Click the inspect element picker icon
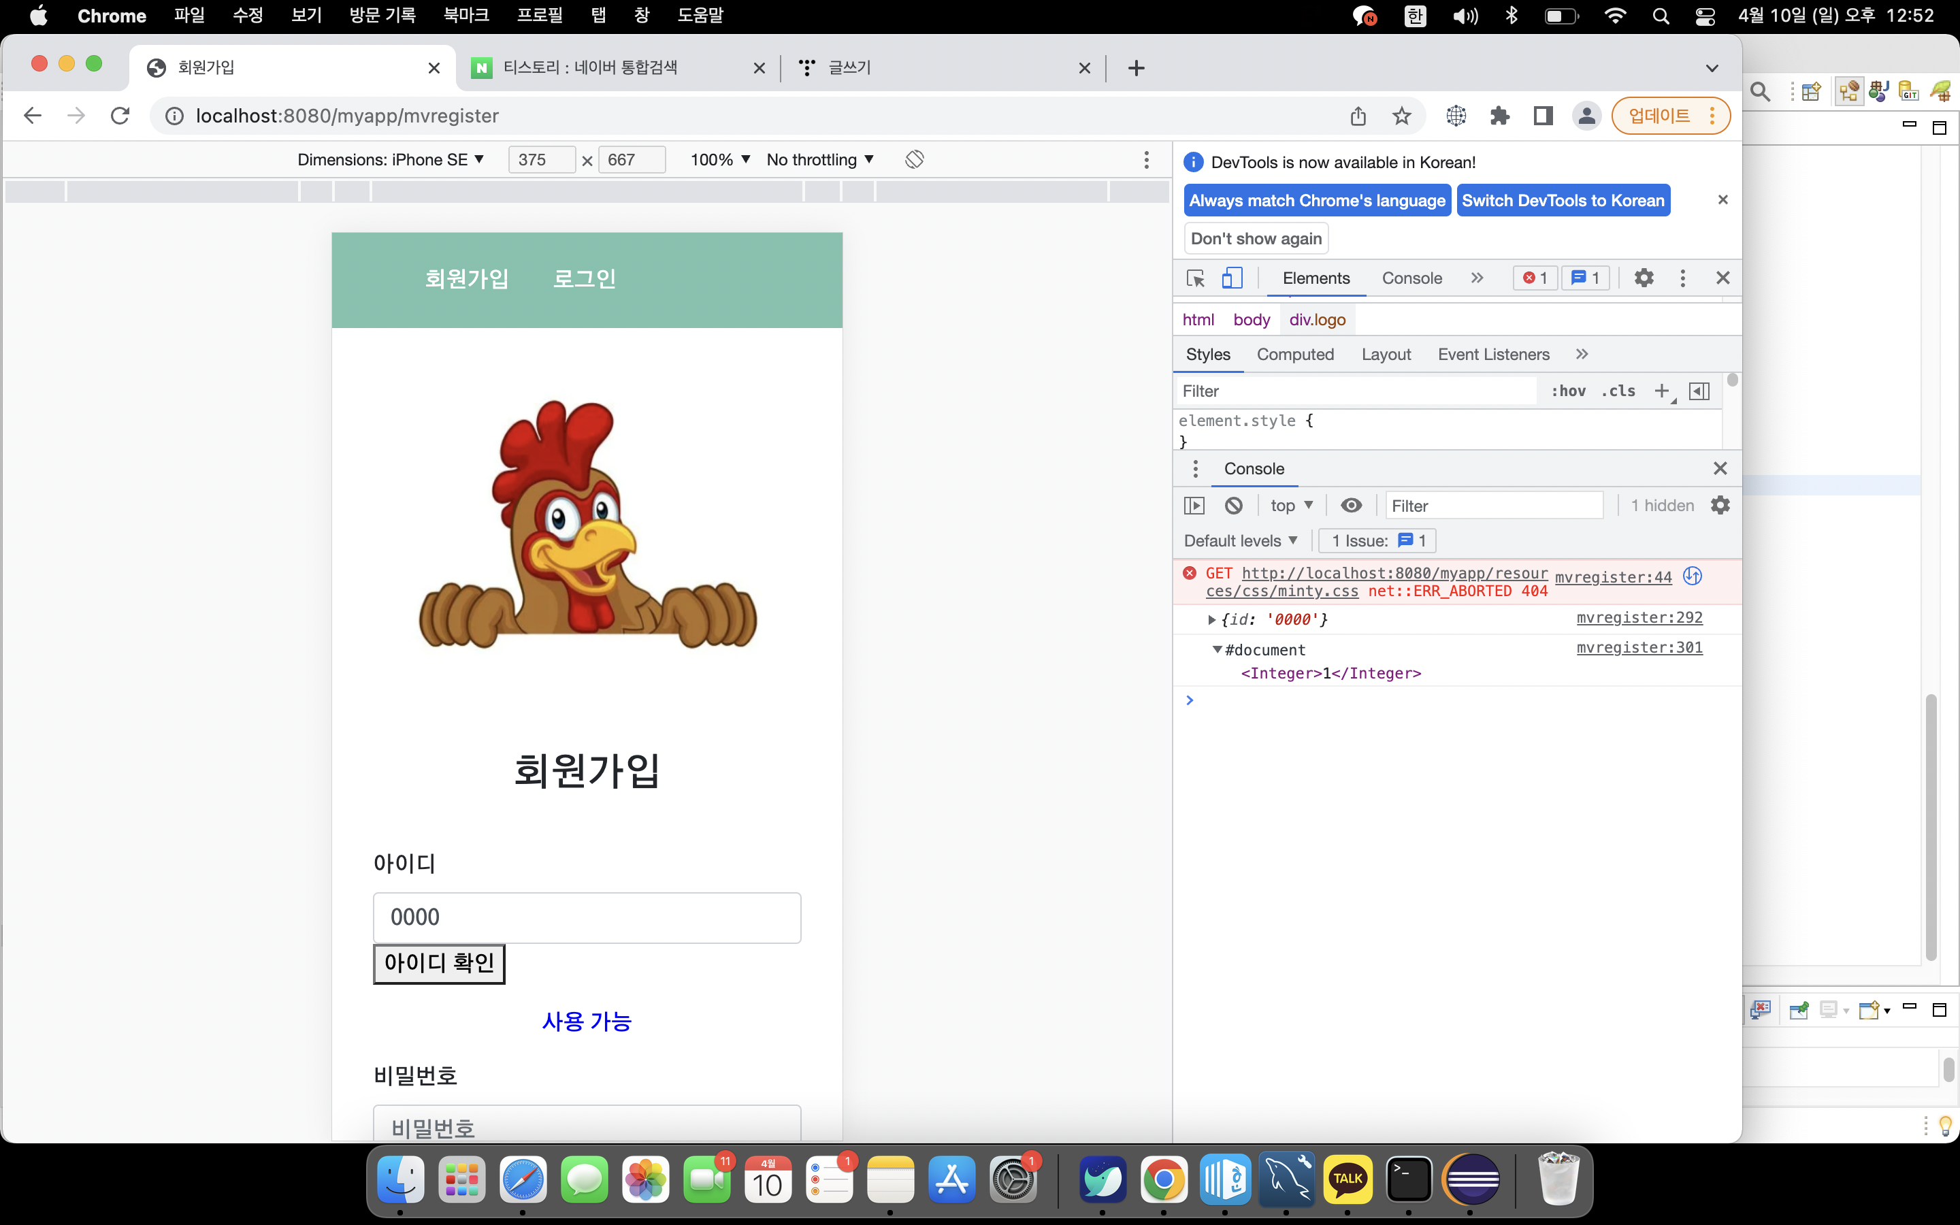The image size is (1960, 1225). [x=1196, y=278]
